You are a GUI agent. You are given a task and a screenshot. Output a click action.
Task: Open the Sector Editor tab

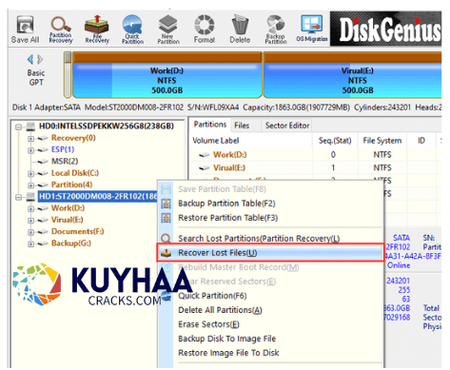287,126
